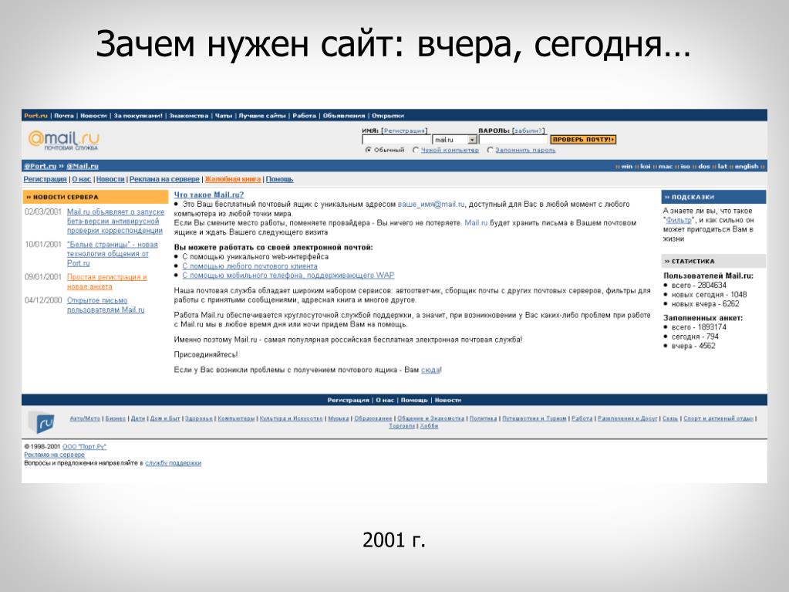Click the 'ПРОВЕРЬ ПОЧТУ!' button
The height and width of the screenshot is (592, 789).
(x=583, y=140)
